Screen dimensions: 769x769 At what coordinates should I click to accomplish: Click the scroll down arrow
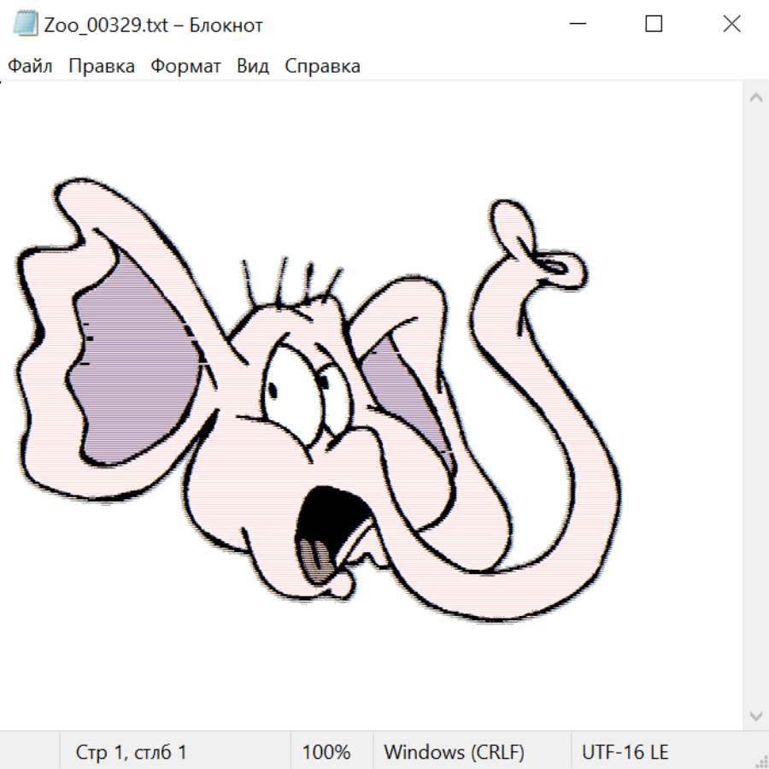(755, 715)
